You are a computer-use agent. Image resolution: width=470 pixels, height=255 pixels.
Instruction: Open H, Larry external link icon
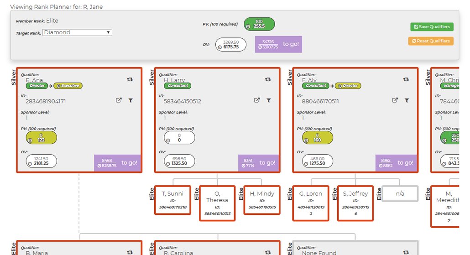pos(257,100)
